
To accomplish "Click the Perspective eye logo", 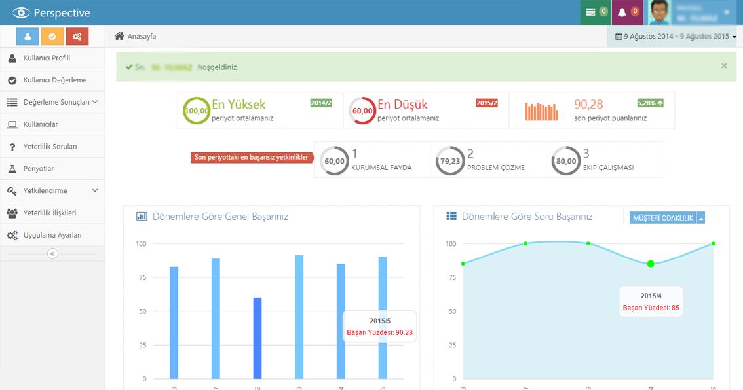I will tap(22, 13).
